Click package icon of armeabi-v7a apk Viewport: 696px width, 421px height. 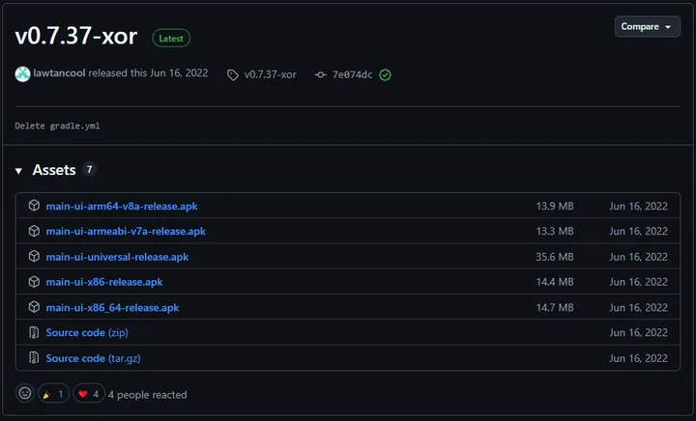[34, 231]
